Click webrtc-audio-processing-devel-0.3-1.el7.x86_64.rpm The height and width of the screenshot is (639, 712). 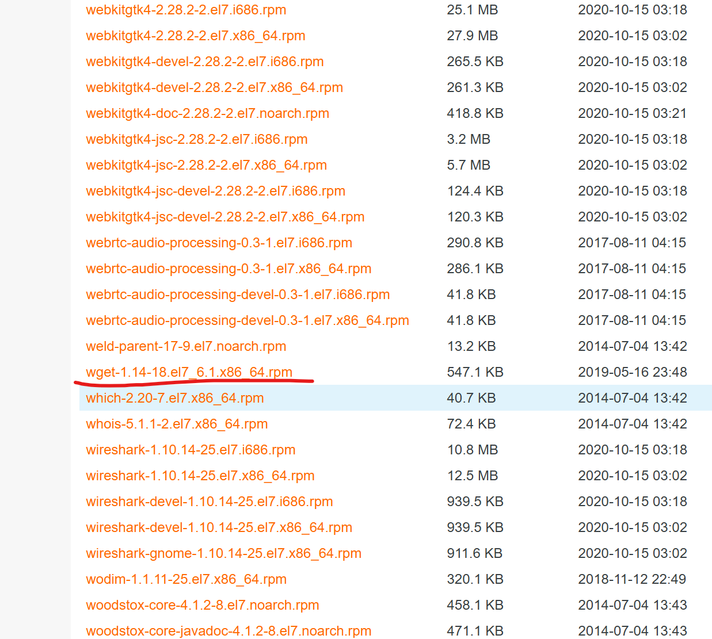coord(248,320)
